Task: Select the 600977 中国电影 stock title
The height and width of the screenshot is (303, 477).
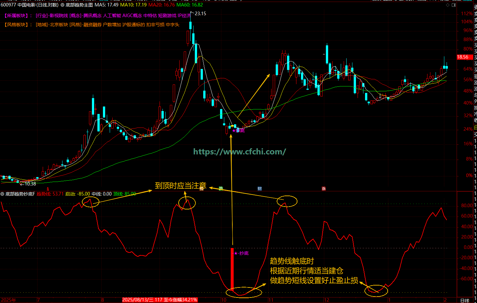Action: pyautogui.click(x=30, y=5)
